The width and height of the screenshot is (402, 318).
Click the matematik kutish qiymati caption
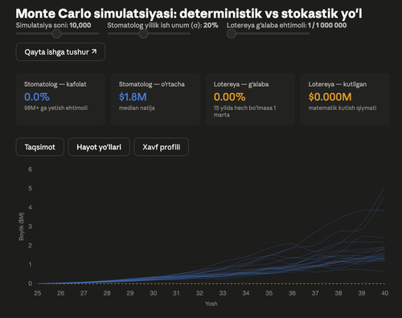[343, 108]
